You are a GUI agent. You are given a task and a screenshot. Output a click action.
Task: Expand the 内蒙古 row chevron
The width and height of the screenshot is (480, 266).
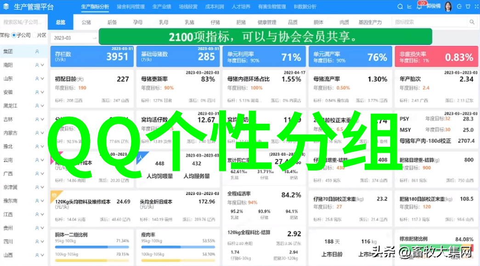pos(43,133)
